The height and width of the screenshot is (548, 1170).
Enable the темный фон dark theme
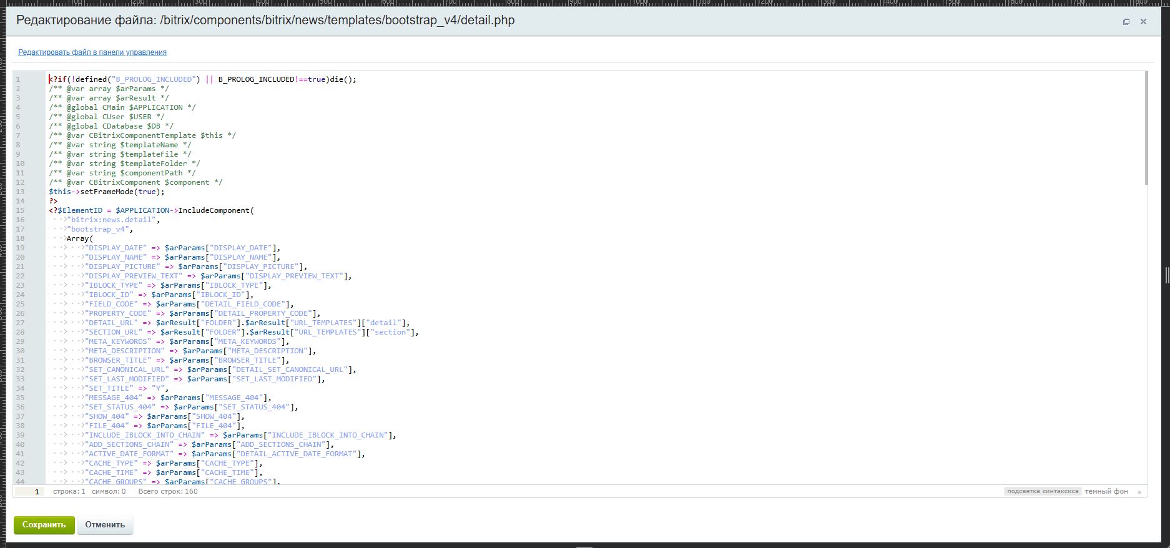click(1106, 491)
